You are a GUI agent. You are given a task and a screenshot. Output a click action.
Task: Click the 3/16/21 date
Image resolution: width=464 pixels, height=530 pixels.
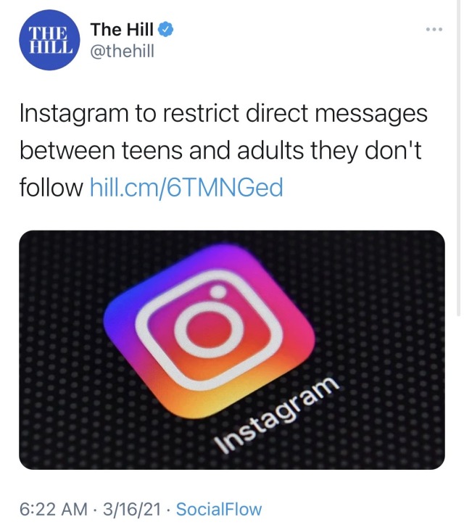pyautogui.click(x=132, y=509)
